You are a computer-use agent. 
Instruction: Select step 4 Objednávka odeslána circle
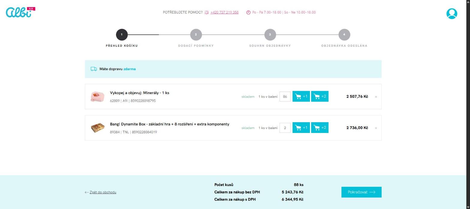344,35
